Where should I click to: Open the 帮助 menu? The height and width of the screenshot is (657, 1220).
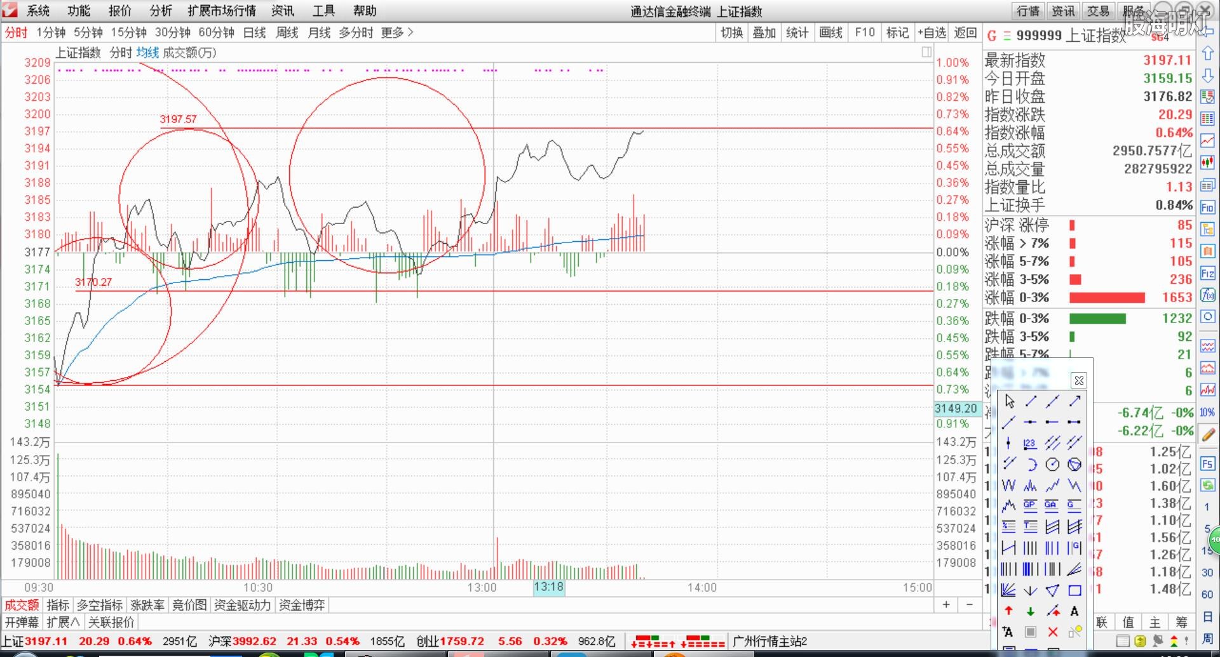365,11
